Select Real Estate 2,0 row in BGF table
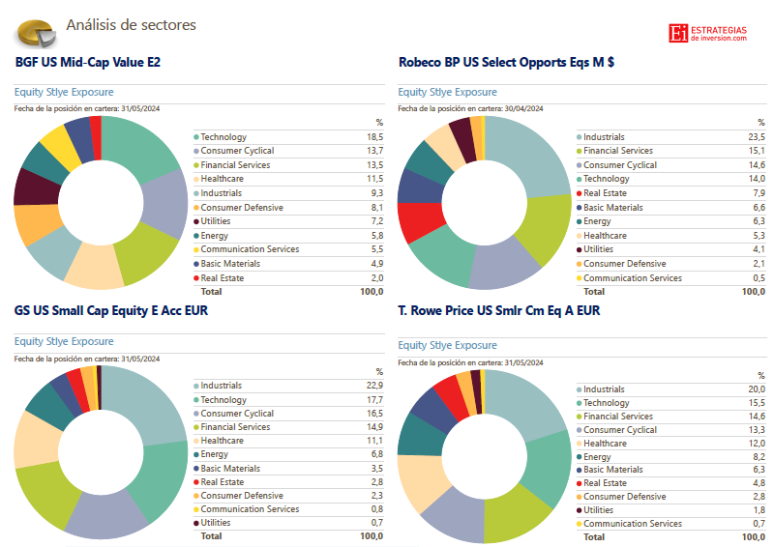Viewport: 774px width, 547px height. point(288,278)
